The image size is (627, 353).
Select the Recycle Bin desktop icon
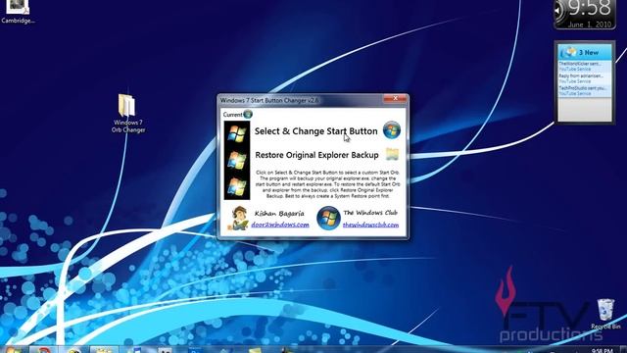point(605,314)
